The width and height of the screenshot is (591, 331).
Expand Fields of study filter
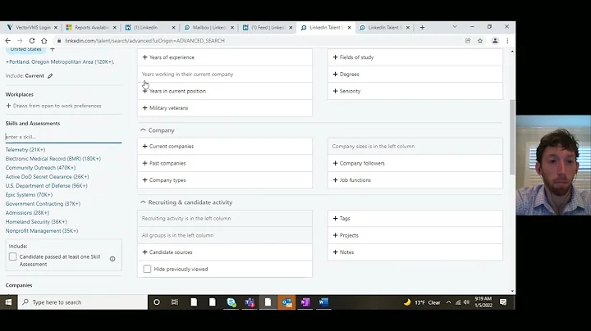415,57
